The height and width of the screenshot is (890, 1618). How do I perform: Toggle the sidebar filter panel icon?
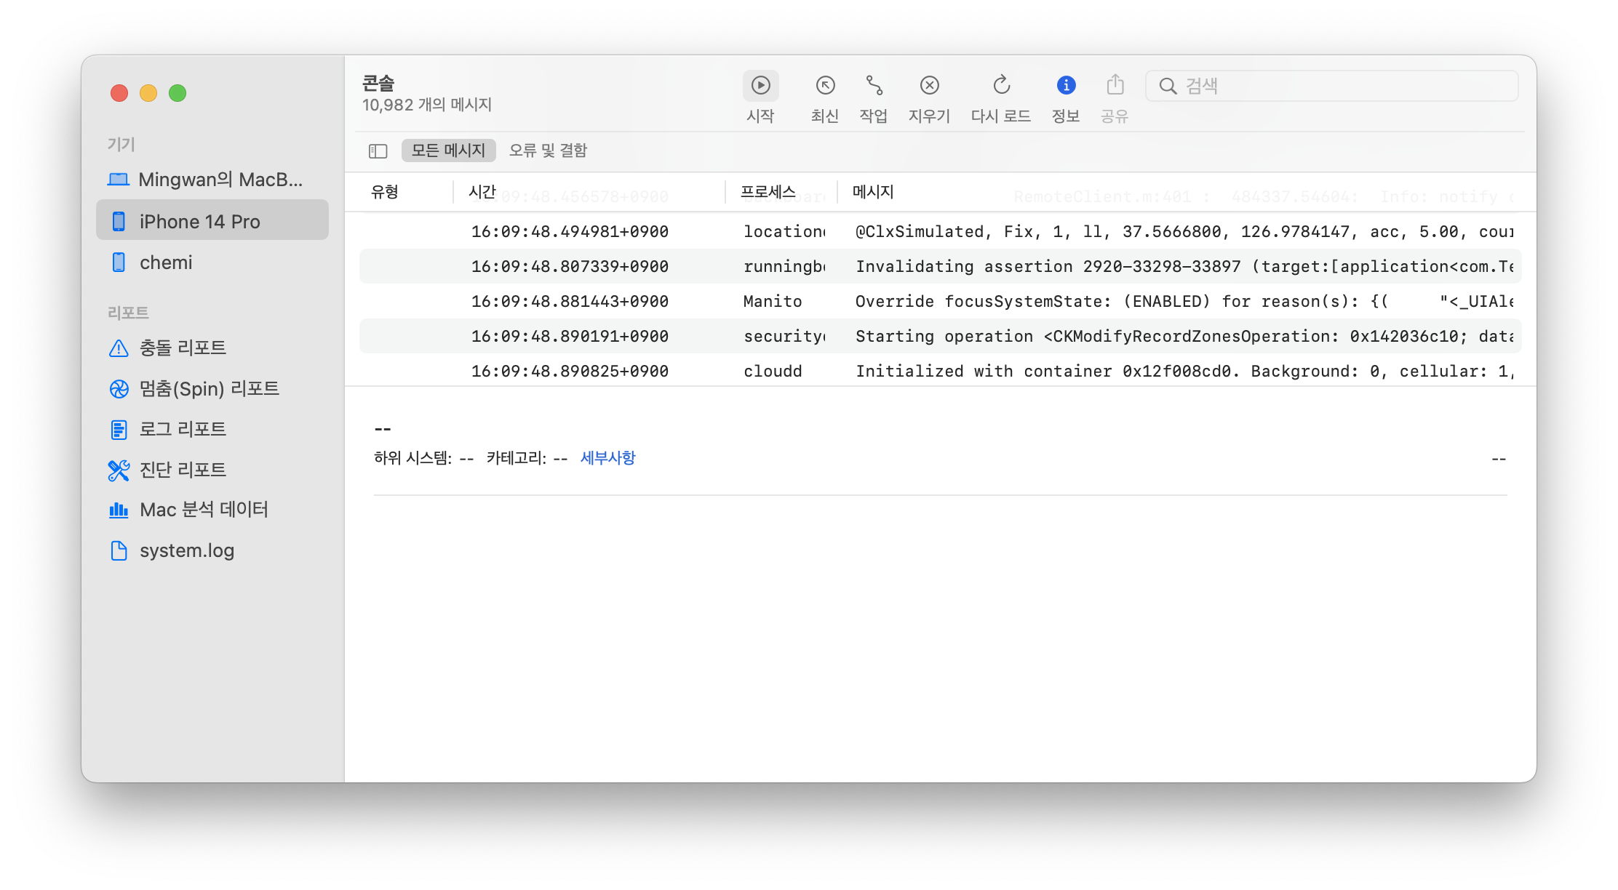click(378, 151)
